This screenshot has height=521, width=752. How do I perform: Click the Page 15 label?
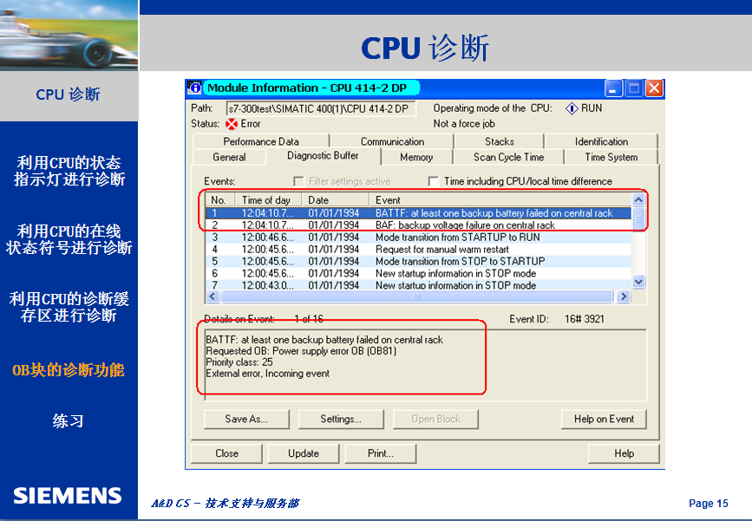[709, 504]
